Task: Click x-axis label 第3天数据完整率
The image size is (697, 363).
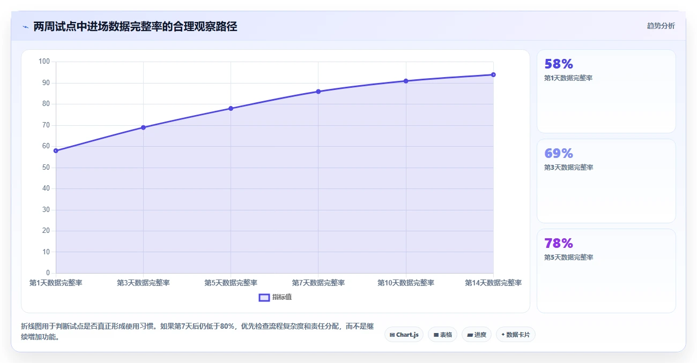Action: click(x=143, y=283)
